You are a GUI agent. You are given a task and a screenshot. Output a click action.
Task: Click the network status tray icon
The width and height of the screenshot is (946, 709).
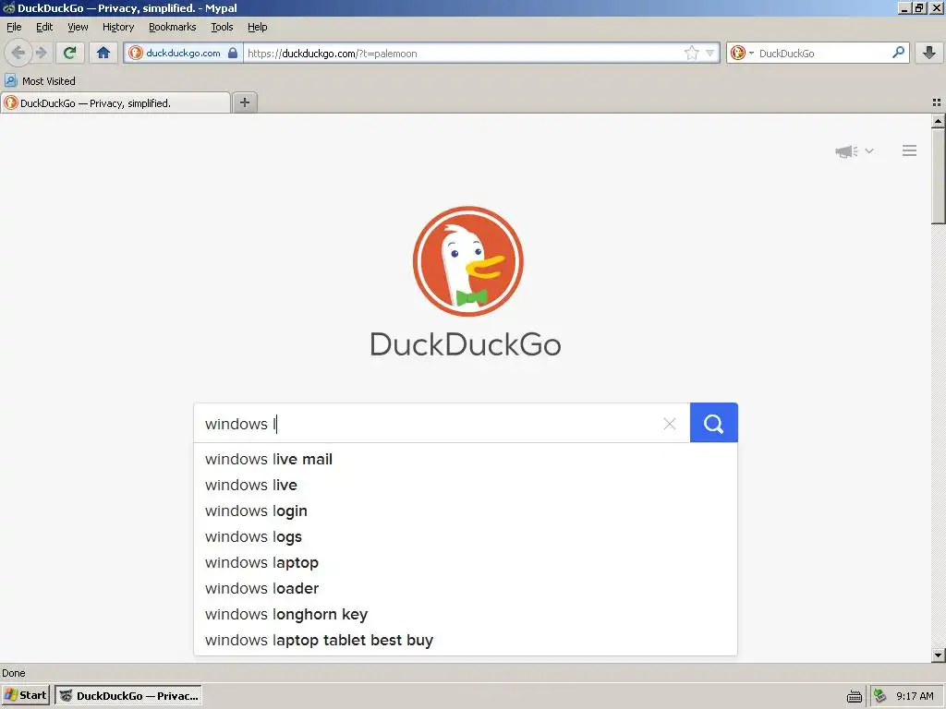(879, 696)
